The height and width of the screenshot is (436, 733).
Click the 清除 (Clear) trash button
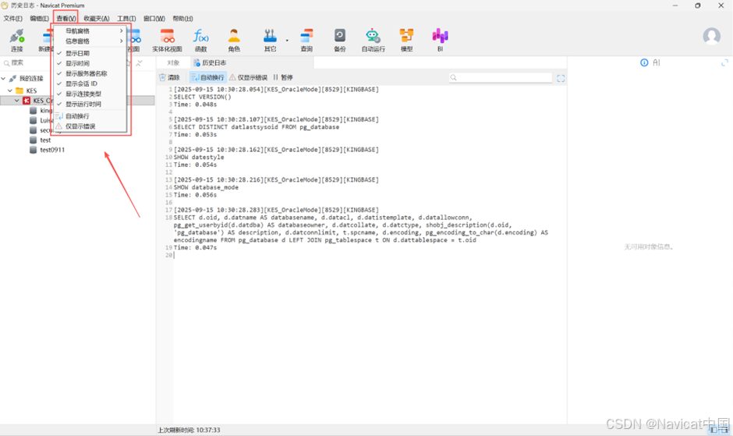169,78
